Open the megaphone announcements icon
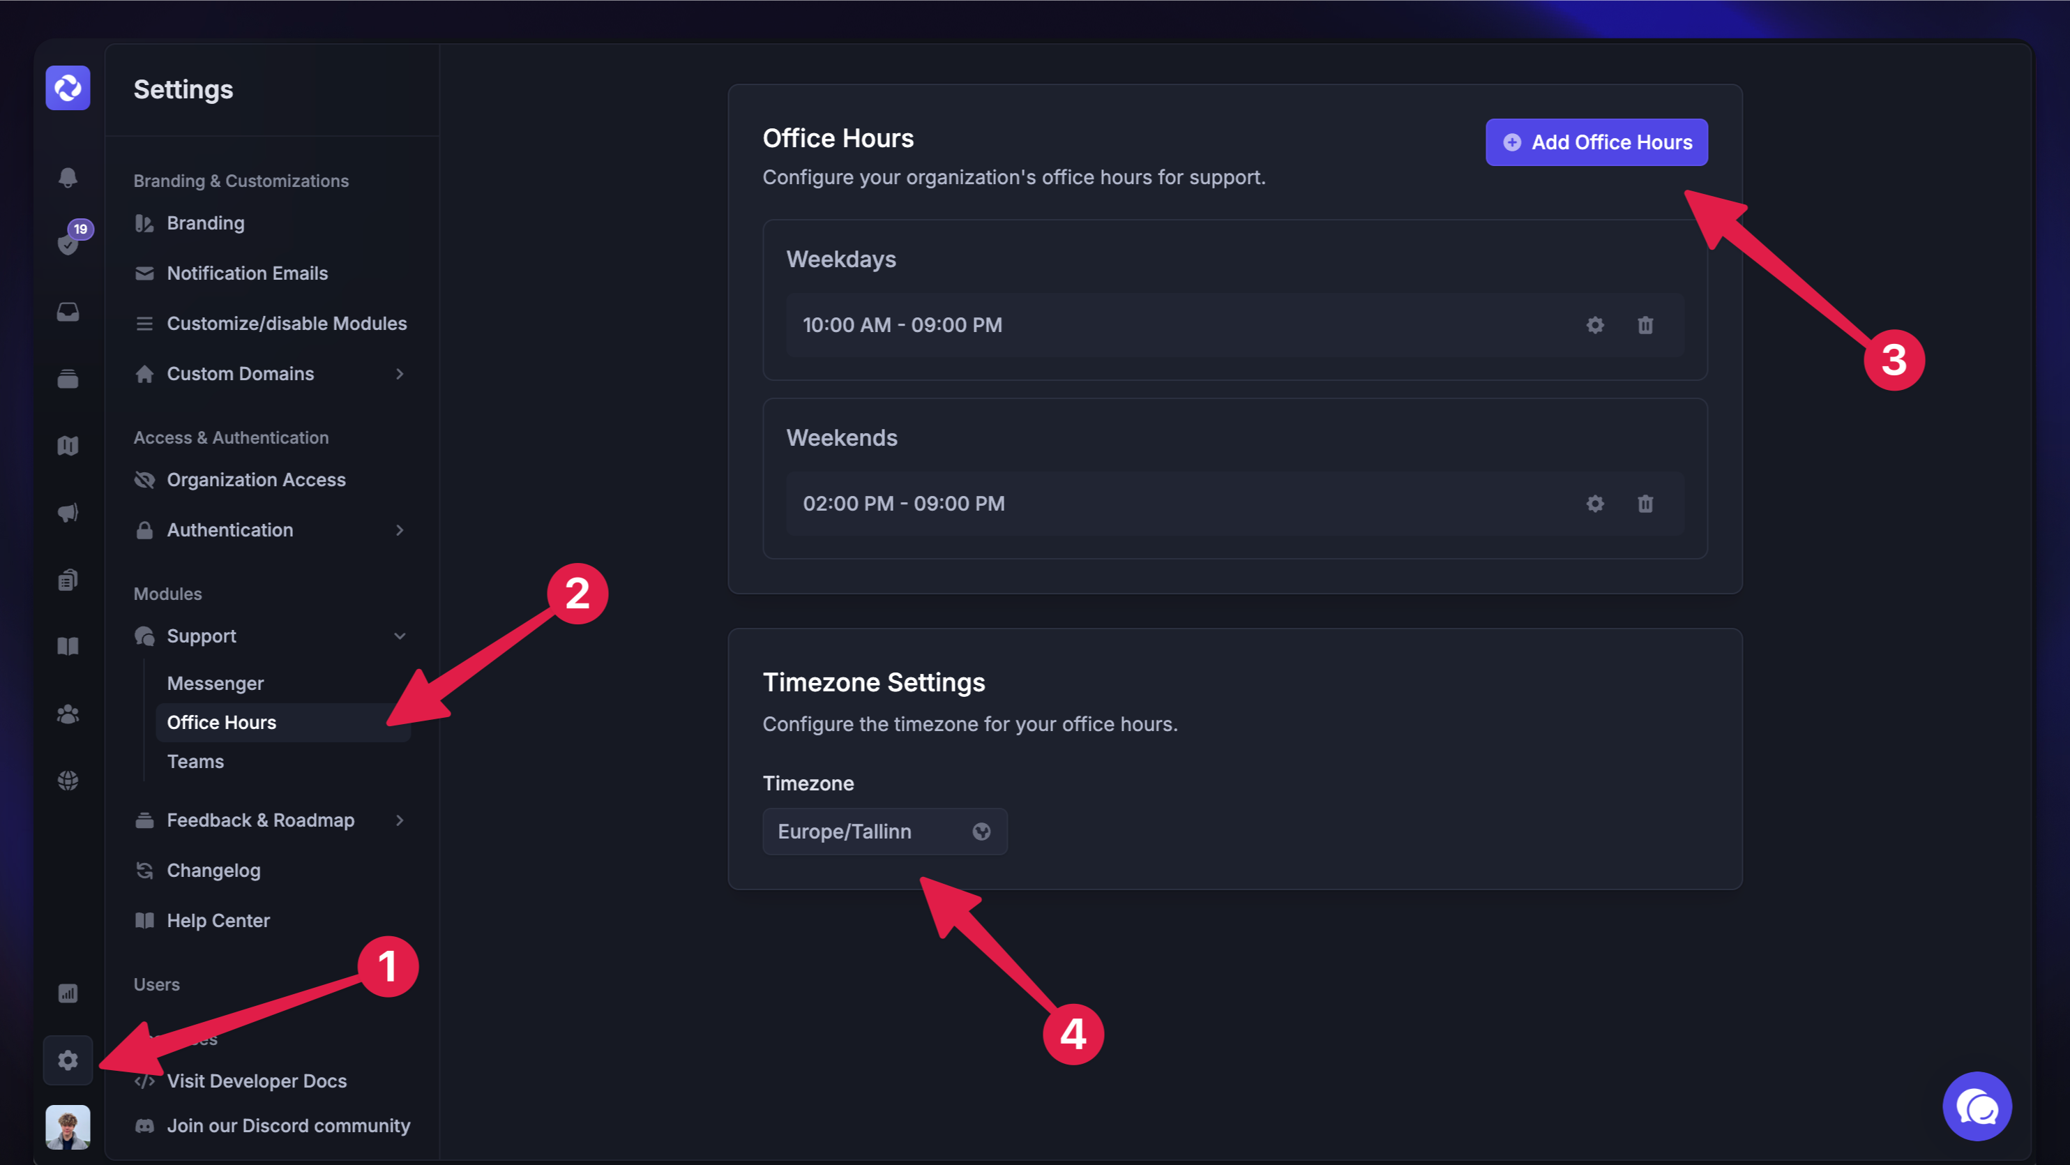The image size is (2070, 1165). coord(68,512)
